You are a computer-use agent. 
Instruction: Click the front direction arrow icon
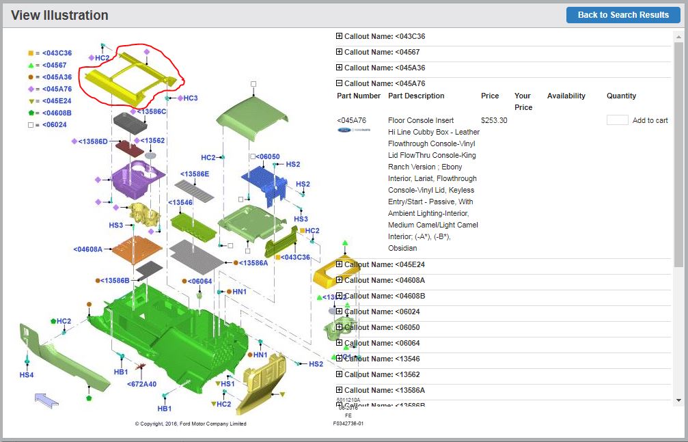tap(46, 400)
